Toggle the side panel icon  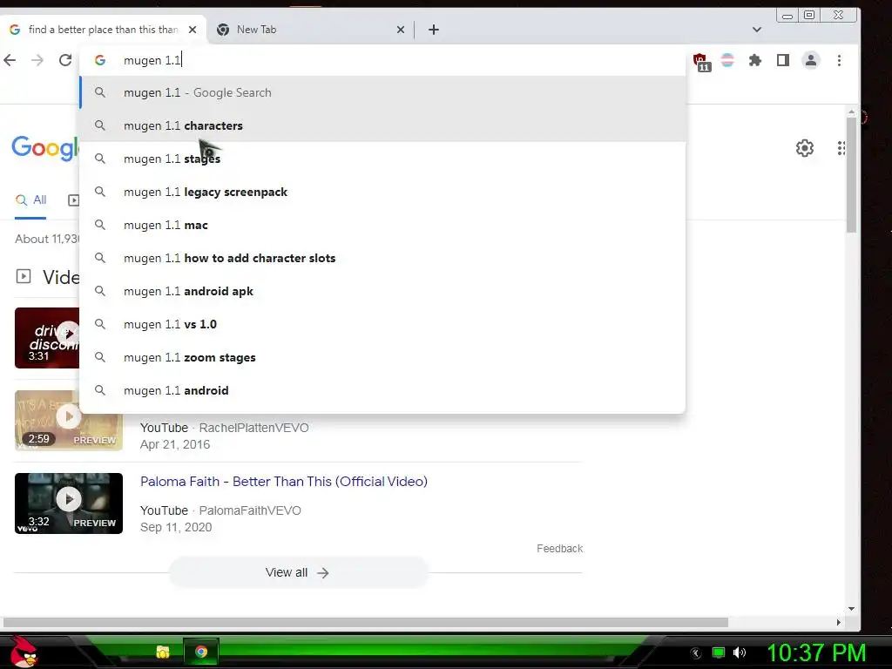[x=783, y=60]
